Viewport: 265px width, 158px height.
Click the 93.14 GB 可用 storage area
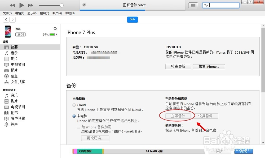[x=154, y=151]
